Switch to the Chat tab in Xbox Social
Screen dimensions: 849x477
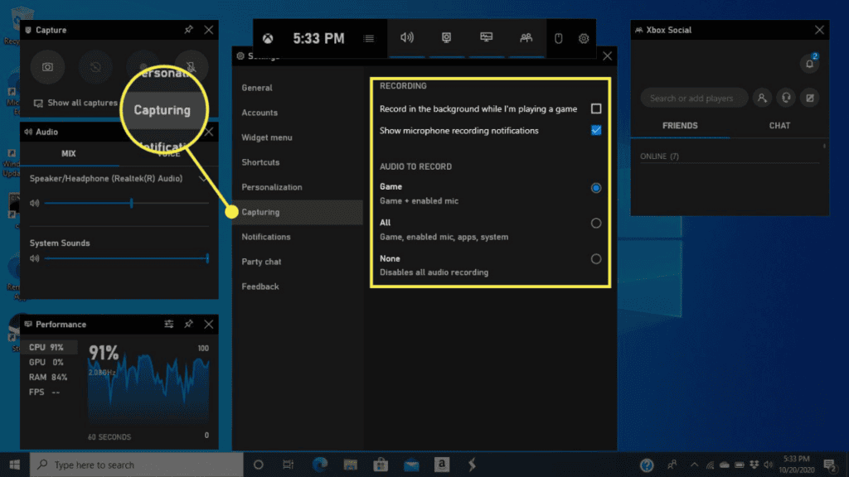pos(779,125)
